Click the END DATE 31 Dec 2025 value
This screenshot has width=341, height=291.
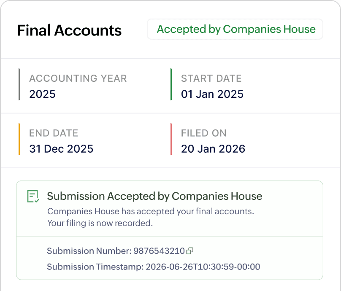click(x=61, y=148)
